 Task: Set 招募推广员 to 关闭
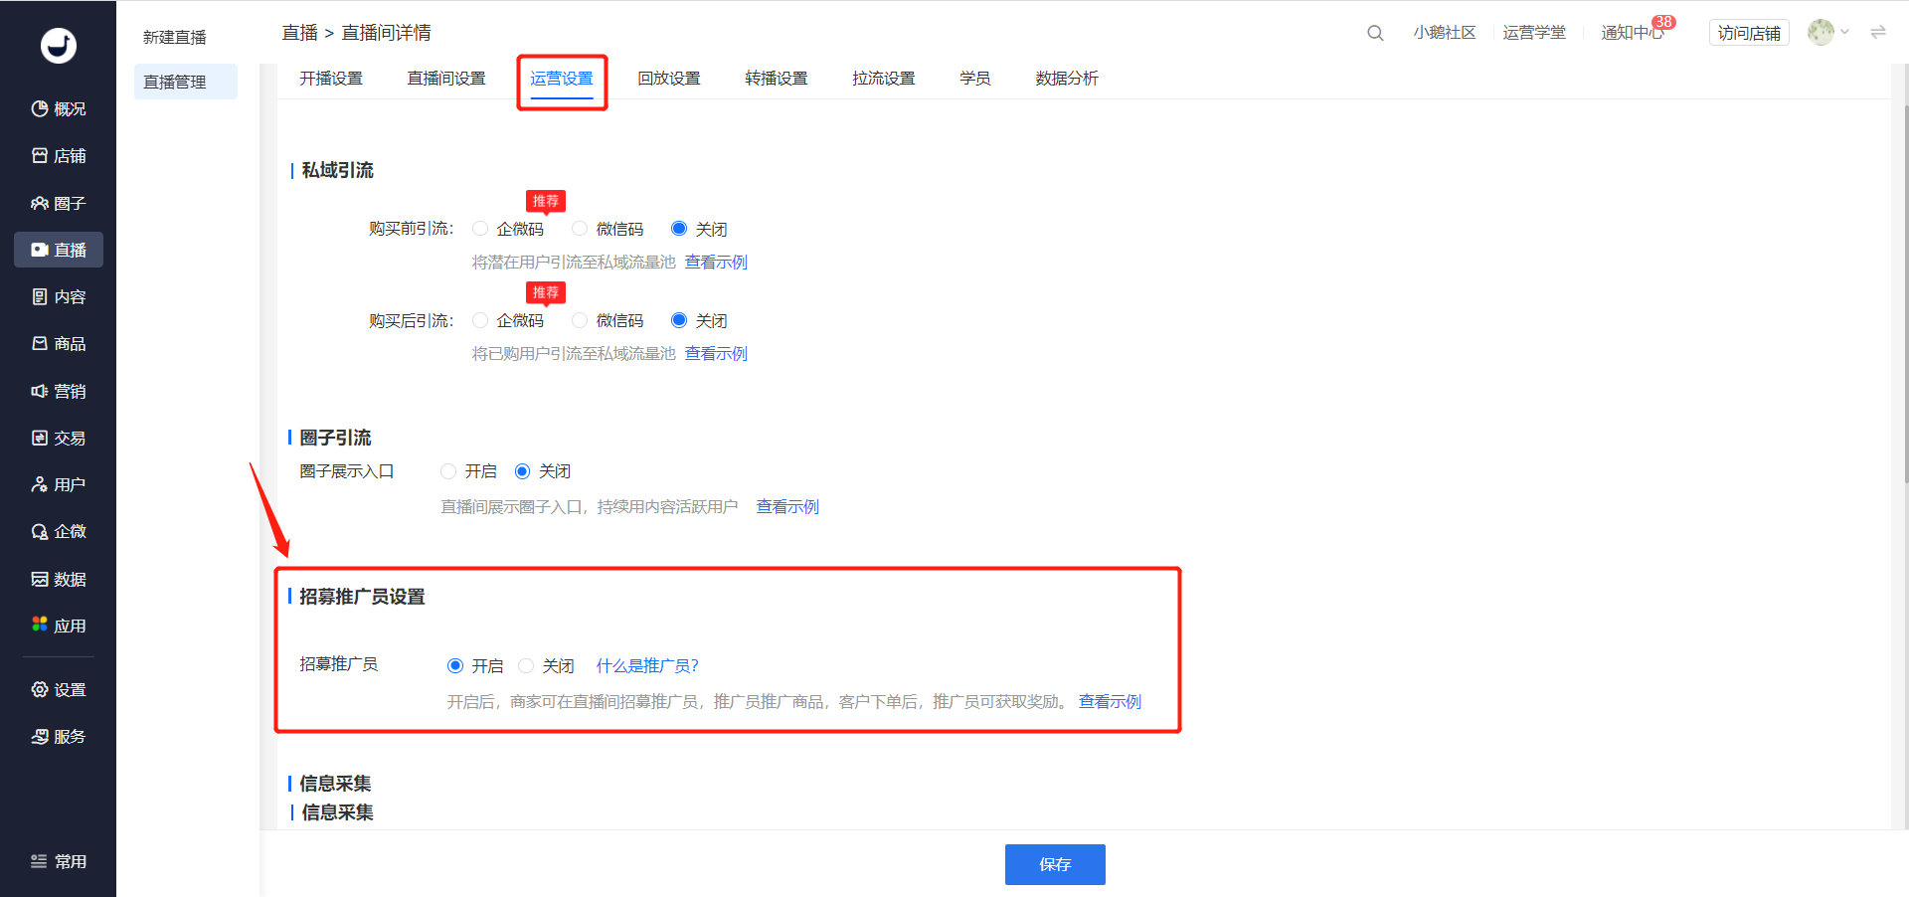pos(527,665)
